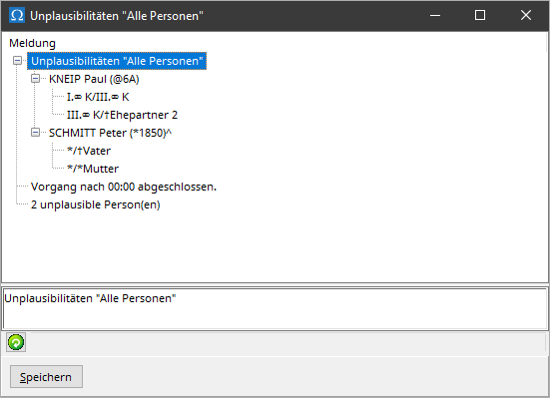Click the green refresh icon
The image size is (550, 398).
16,342
